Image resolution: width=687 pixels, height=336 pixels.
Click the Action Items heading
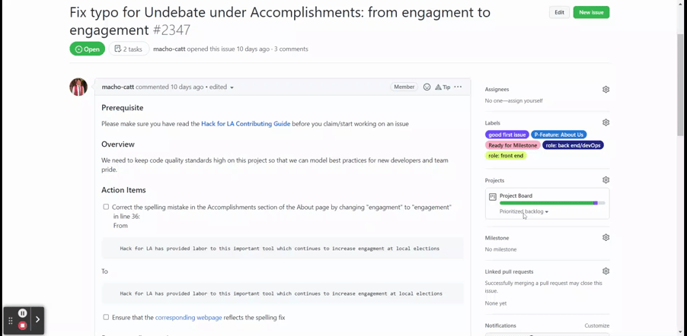click(123, 190)
